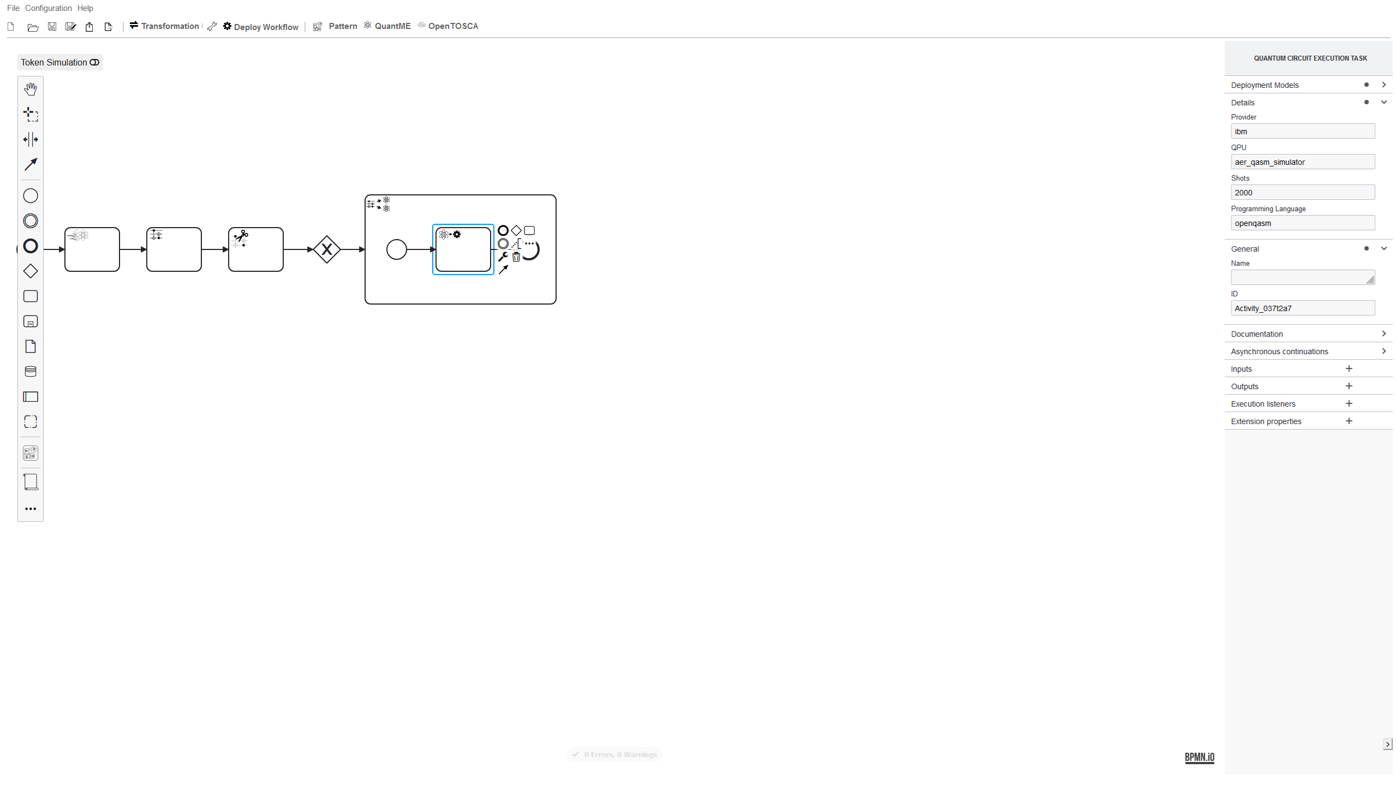Toggle the Details section collapse arrow

coord(1384,103)
